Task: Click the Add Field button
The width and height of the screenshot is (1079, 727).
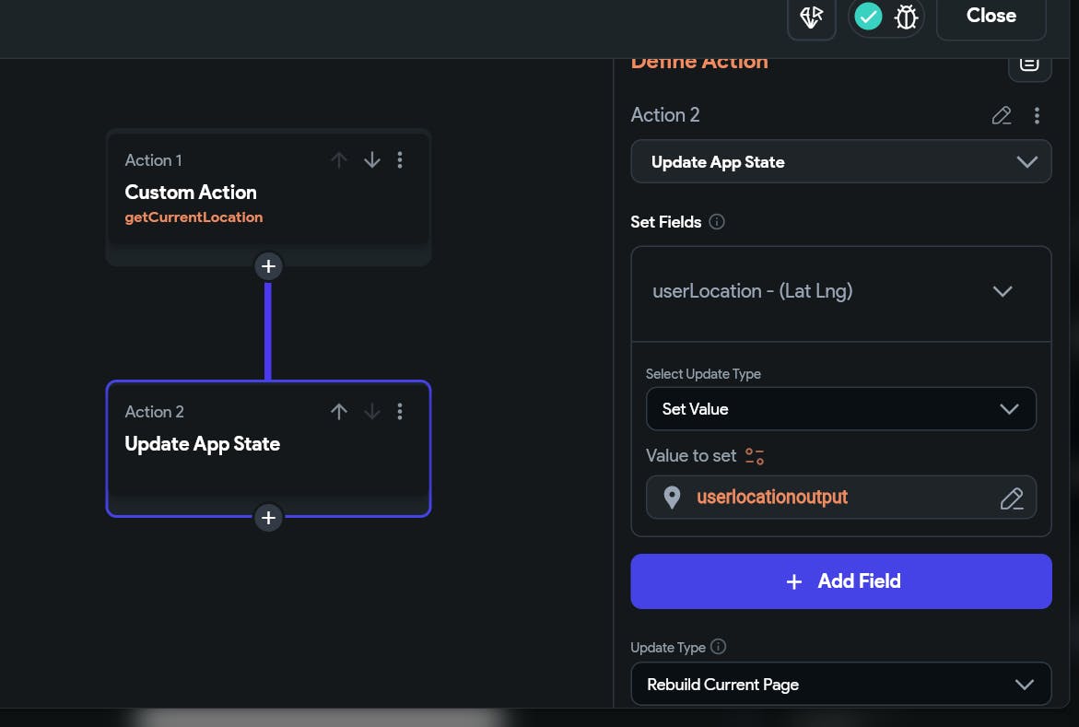Action: pyautogui.click(x=840, y=581)
